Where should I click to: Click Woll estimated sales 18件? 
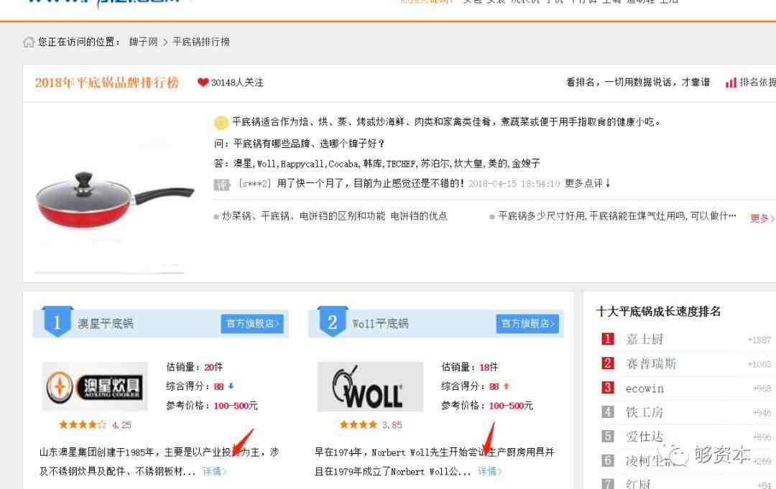tap(489, 367)
